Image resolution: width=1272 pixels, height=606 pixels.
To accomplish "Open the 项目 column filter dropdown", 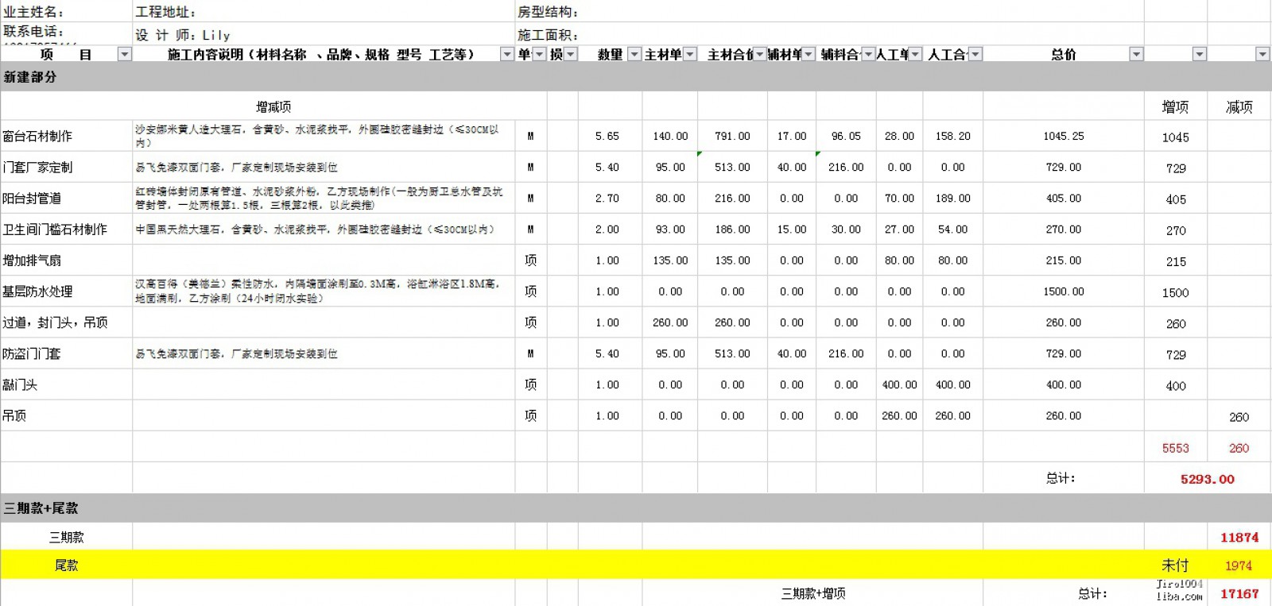I will (x=124, y=54).
